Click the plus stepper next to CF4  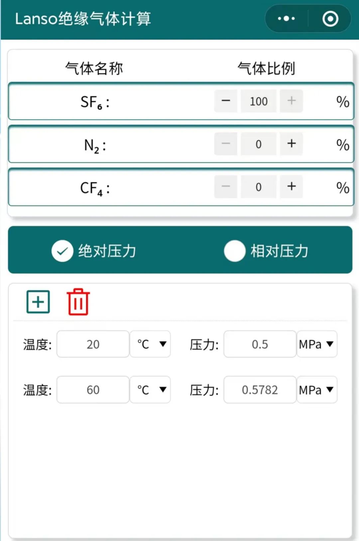pos(291,187)
